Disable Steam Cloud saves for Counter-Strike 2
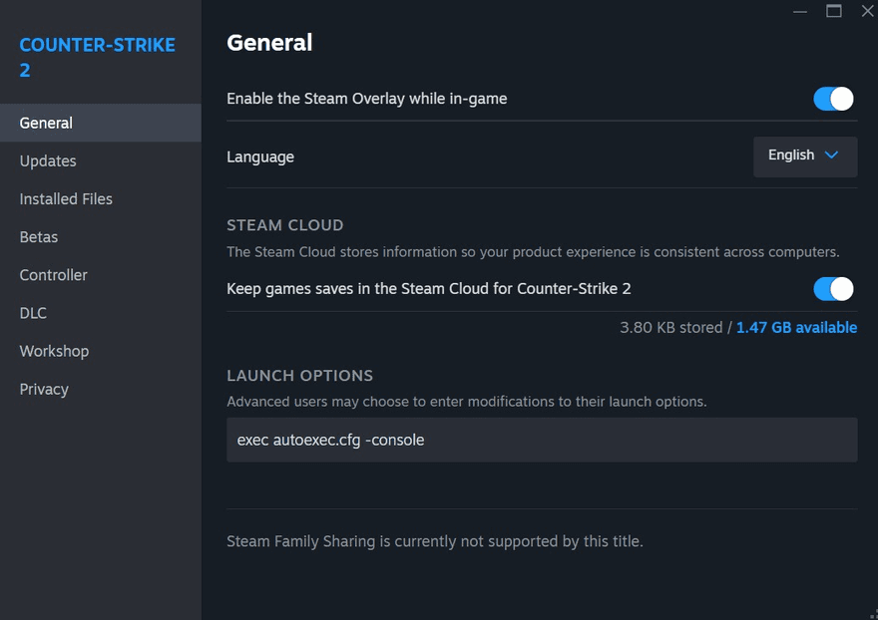The height and width of the screenshot is (620, 878). [833, 289]
